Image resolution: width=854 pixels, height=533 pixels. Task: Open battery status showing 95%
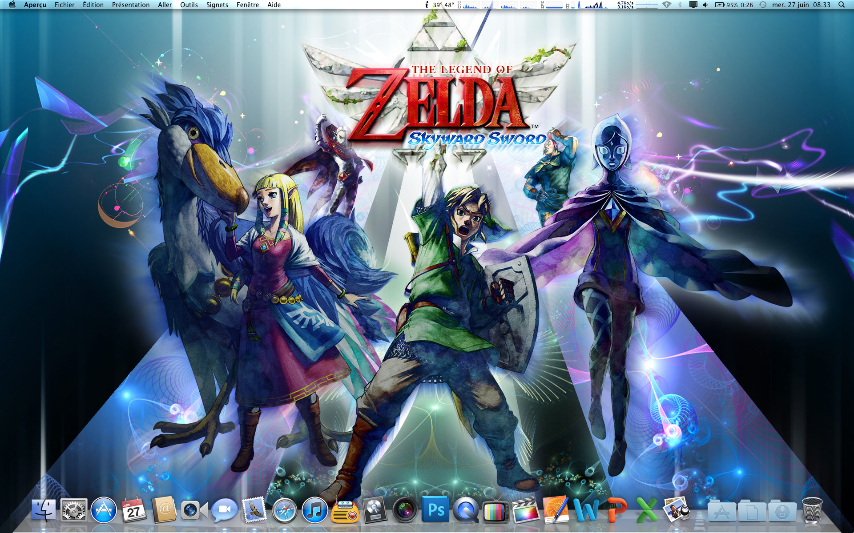[x=734, y=5]
